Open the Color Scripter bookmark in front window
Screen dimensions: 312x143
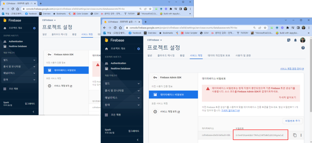click(x=189, y=33)
